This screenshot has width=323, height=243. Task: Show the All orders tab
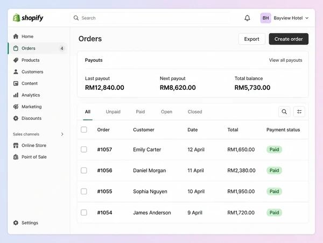(88, 112)
